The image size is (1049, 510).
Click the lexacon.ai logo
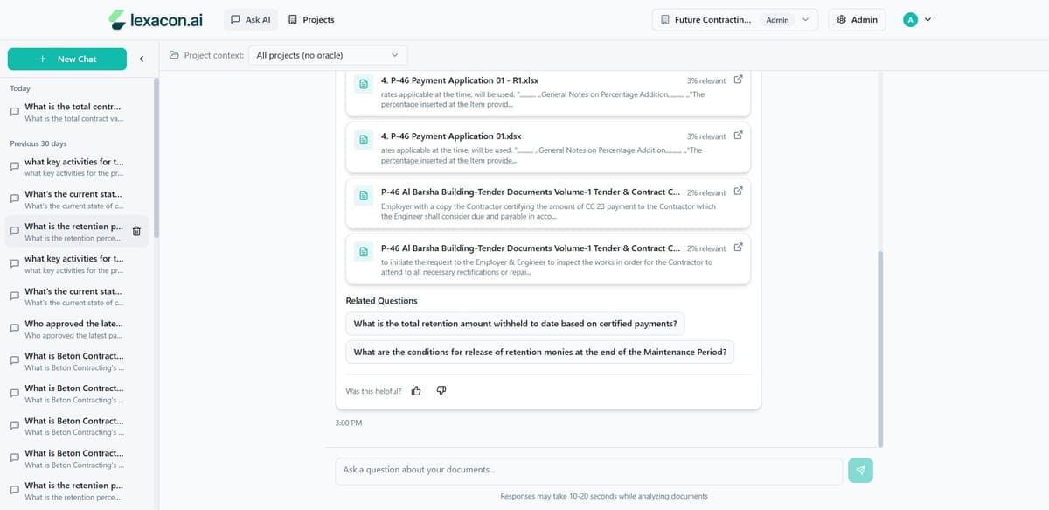point(154,19)
